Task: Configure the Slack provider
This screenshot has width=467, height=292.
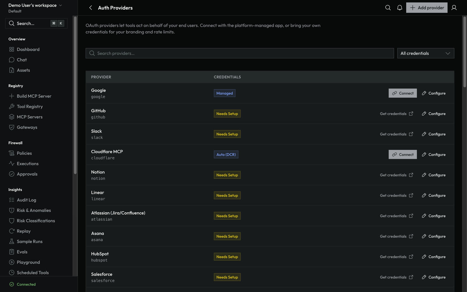Action: (x=434, y=134)
